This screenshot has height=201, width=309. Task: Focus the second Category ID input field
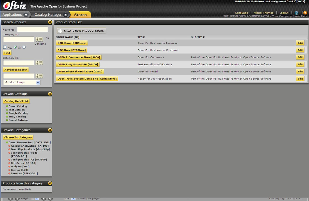click(19, 63)
